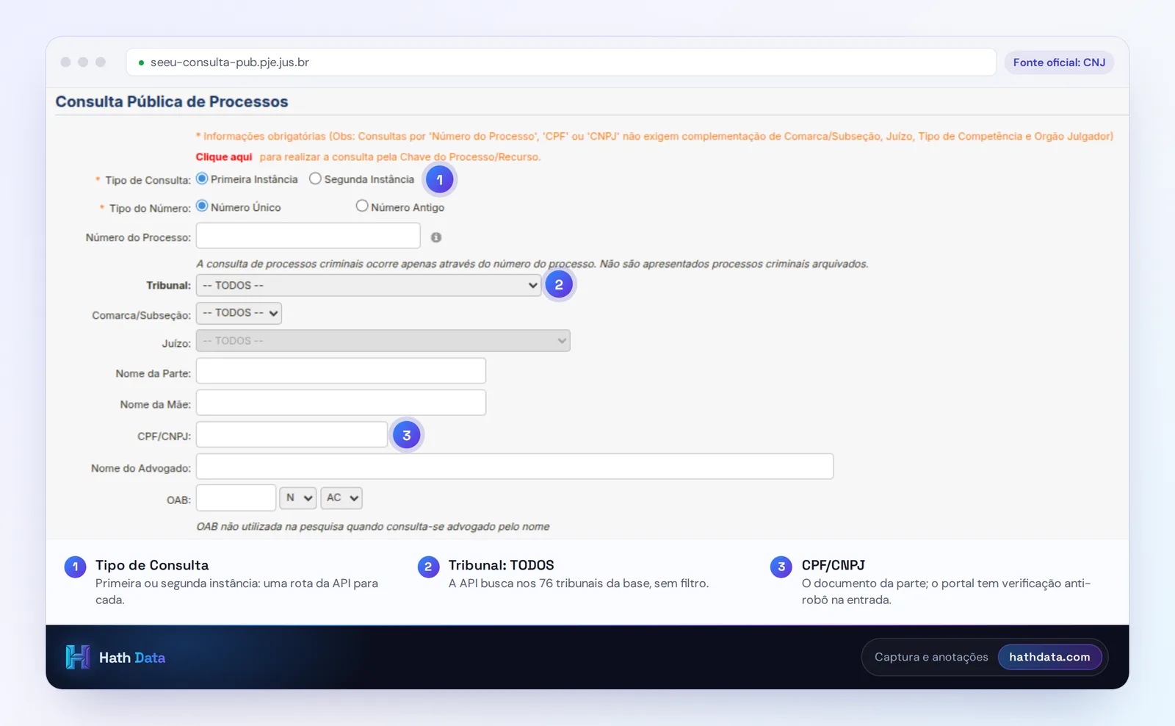This screenshot has height=726, width=1175.
Task: Select the Primeira Instância radio button
Action: tap(202, 179)
